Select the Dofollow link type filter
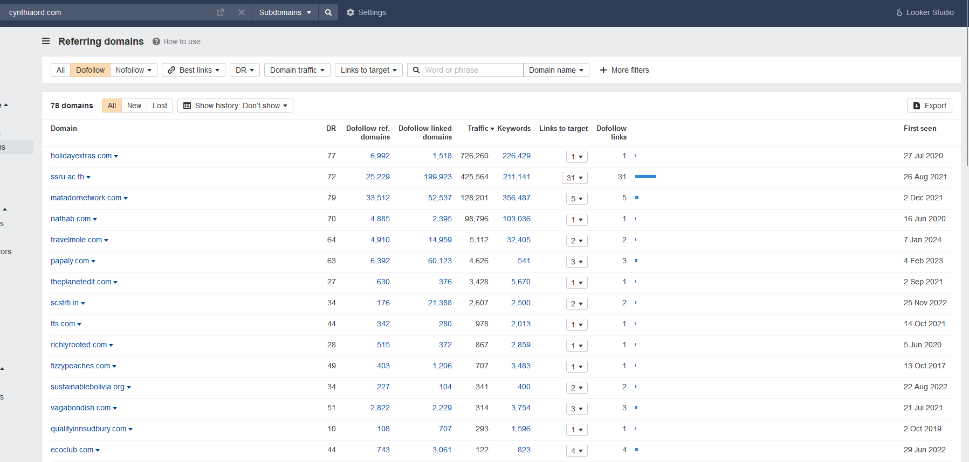 point(90,70)
